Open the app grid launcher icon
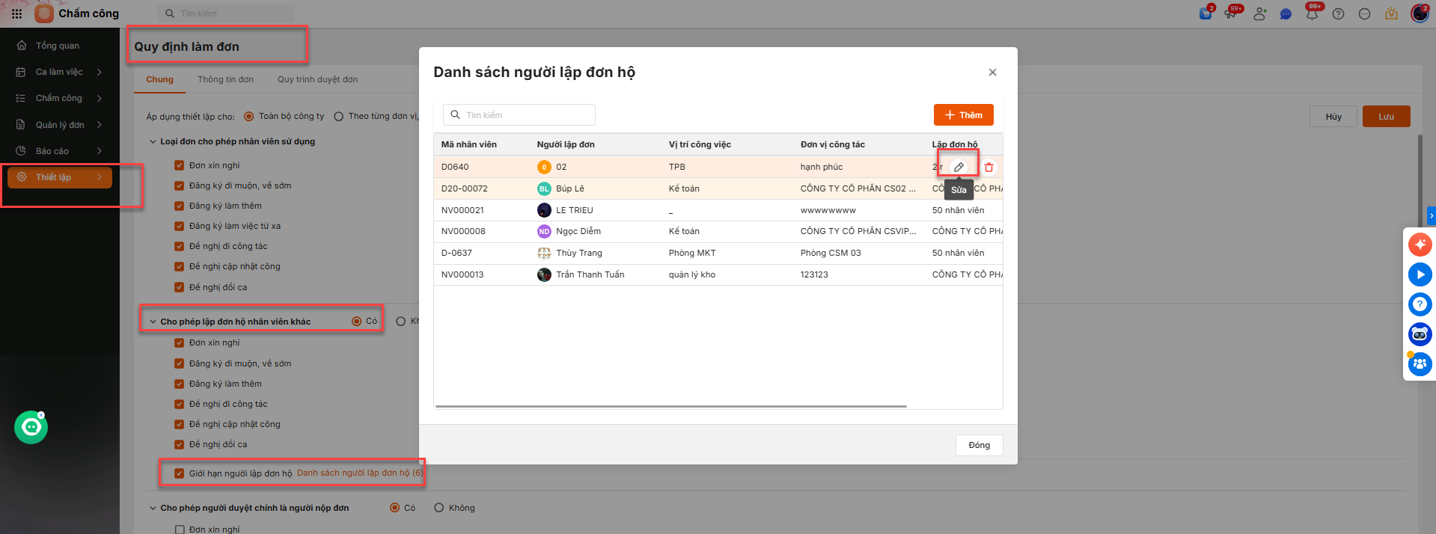This screenshot has width=1436, height=534. (16, 13)
